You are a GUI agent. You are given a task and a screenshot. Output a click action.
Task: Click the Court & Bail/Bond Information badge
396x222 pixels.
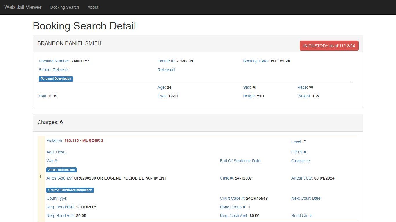click(x=70, y=190)
